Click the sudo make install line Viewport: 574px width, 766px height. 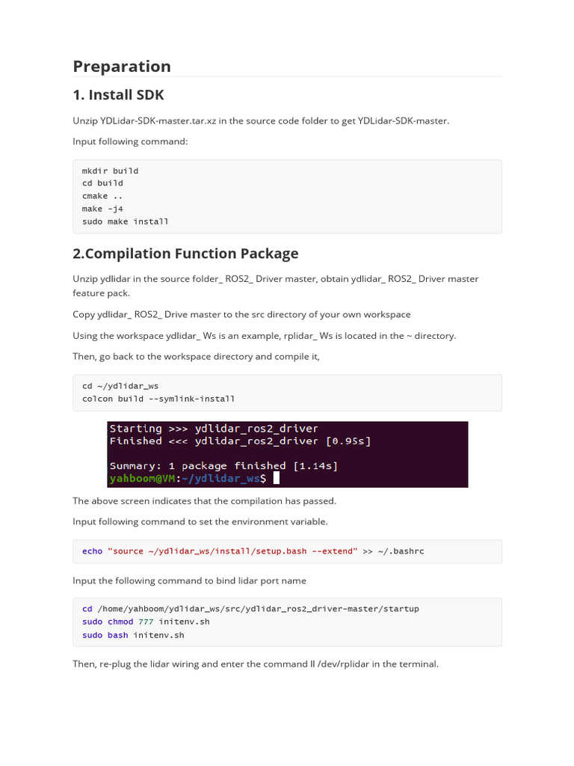click(x=125, y=221)
